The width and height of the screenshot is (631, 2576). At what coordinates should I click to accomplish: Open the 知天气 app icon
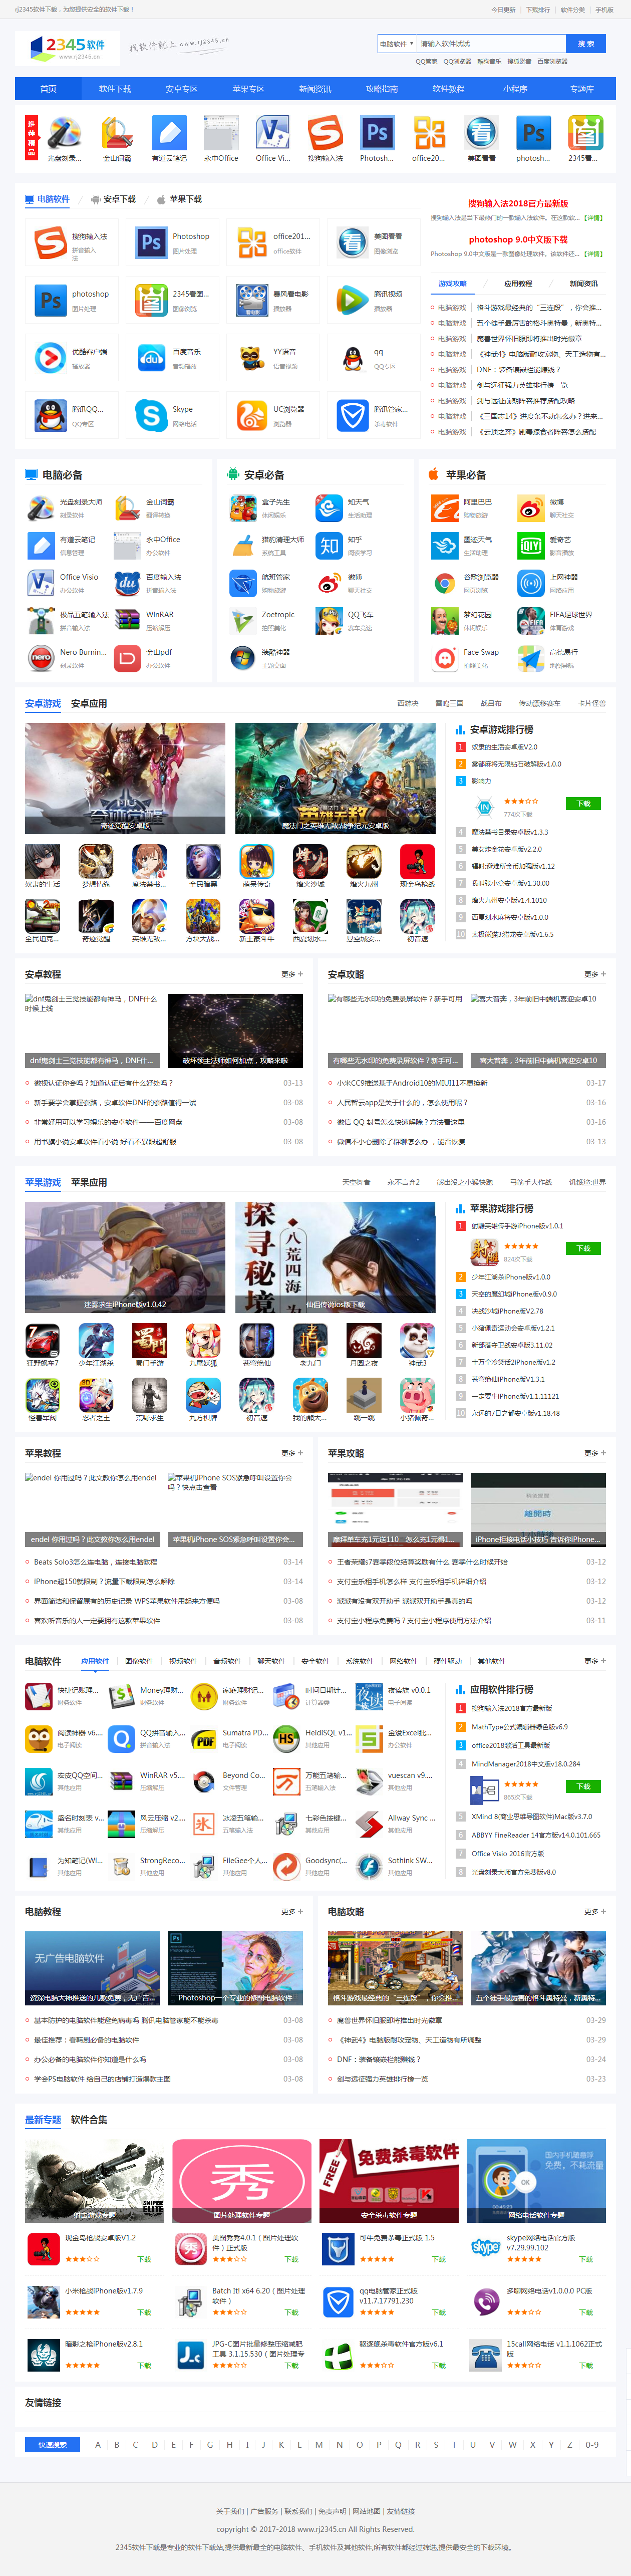[x=329, y=508]
